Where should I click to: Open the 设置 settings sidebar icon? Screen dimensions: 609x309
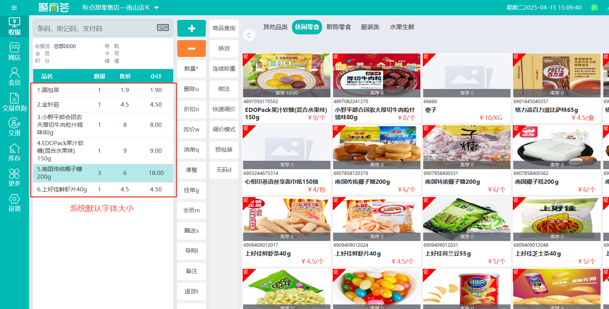point(14,203)
